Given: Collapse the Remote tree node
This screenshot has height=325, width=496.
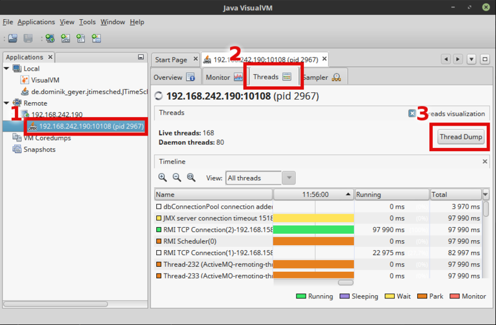Looking at the screenshot, I should pyautogui.click(x=7, y=103).
